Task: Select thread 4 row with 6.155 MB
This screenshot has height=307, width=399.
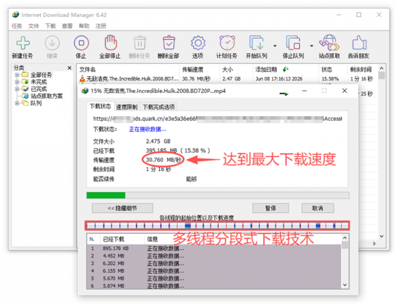Action: click(x=214, y=271)
